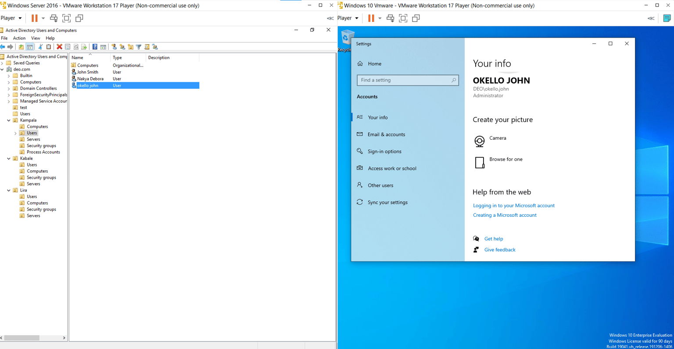Screen dimensions: 674x349
Task: Click the Get help link
Action: (x=494, y=239)
